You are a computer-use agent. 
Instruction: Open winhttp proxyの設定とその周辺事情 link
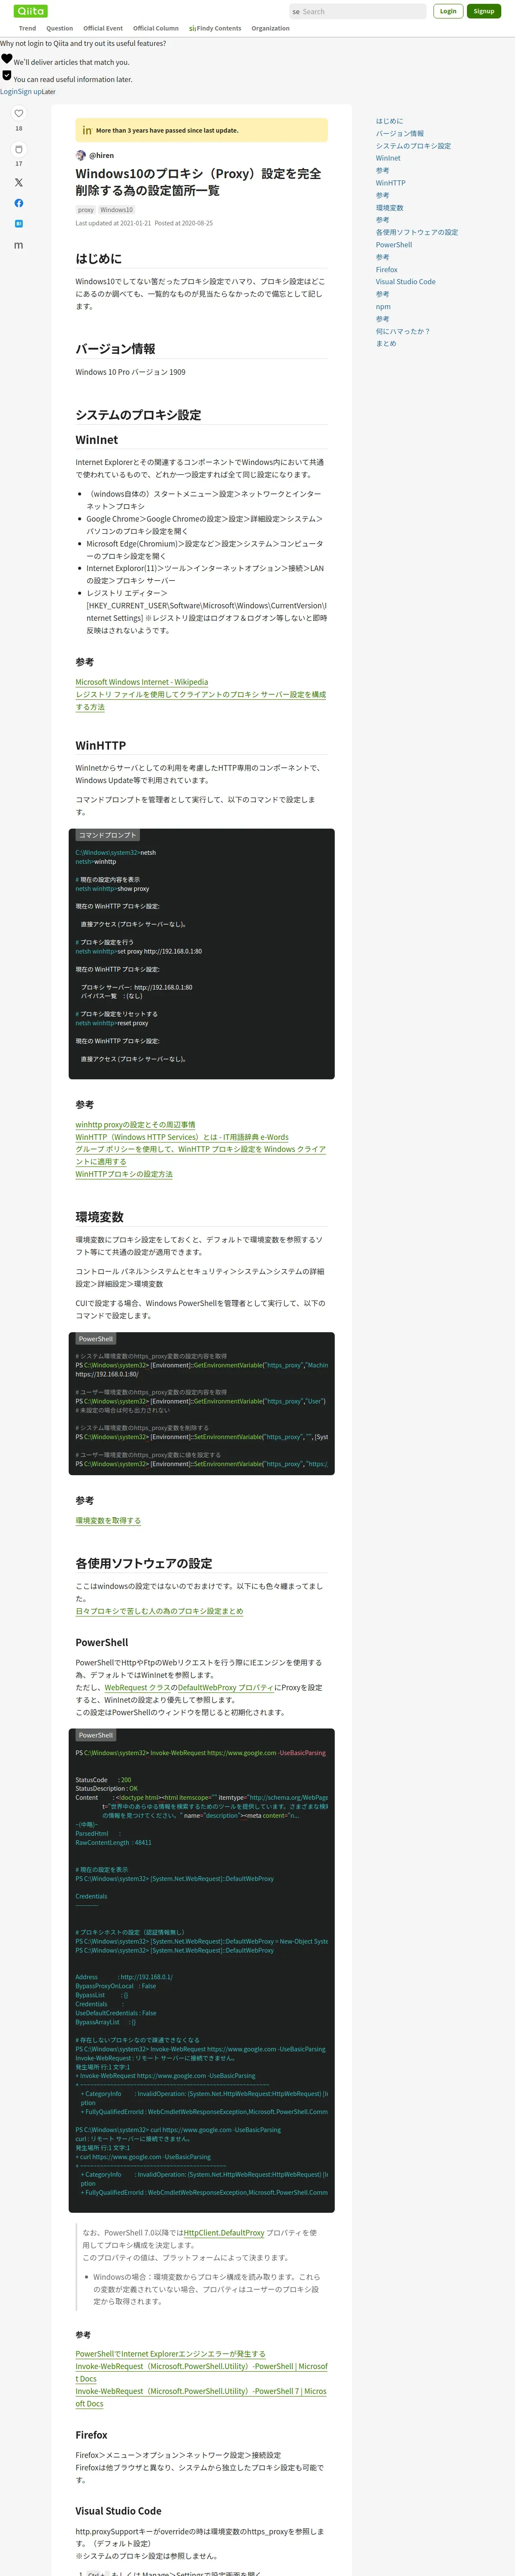click(x=135, y=1124)
